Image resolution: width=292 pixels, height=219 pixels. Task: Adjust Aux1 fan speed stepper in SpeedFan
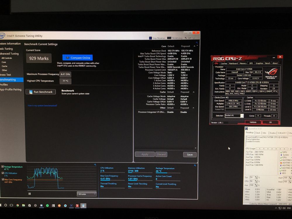(290, 178)
